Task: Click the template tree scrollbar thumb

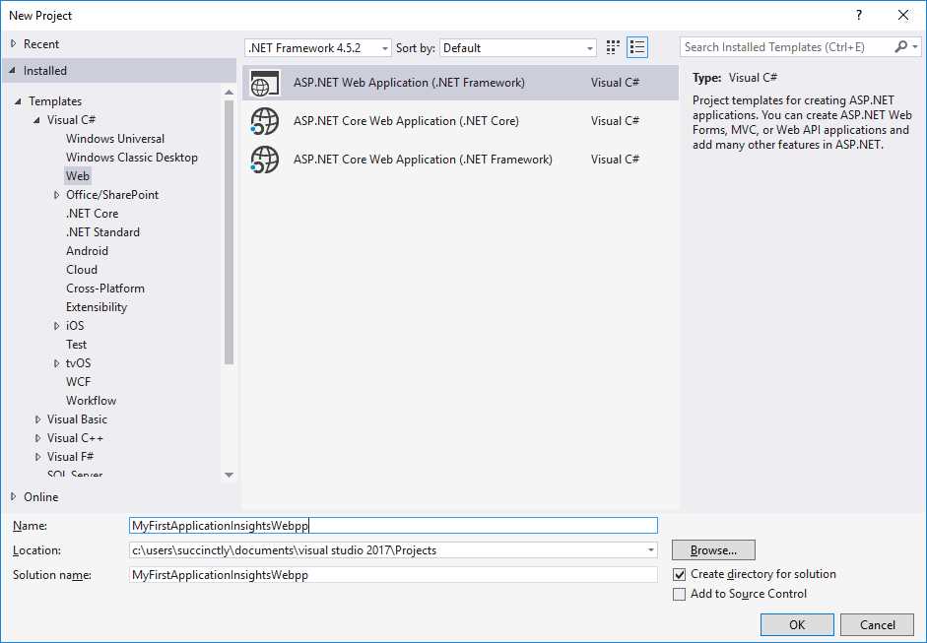Action: (x=230, y=231)
